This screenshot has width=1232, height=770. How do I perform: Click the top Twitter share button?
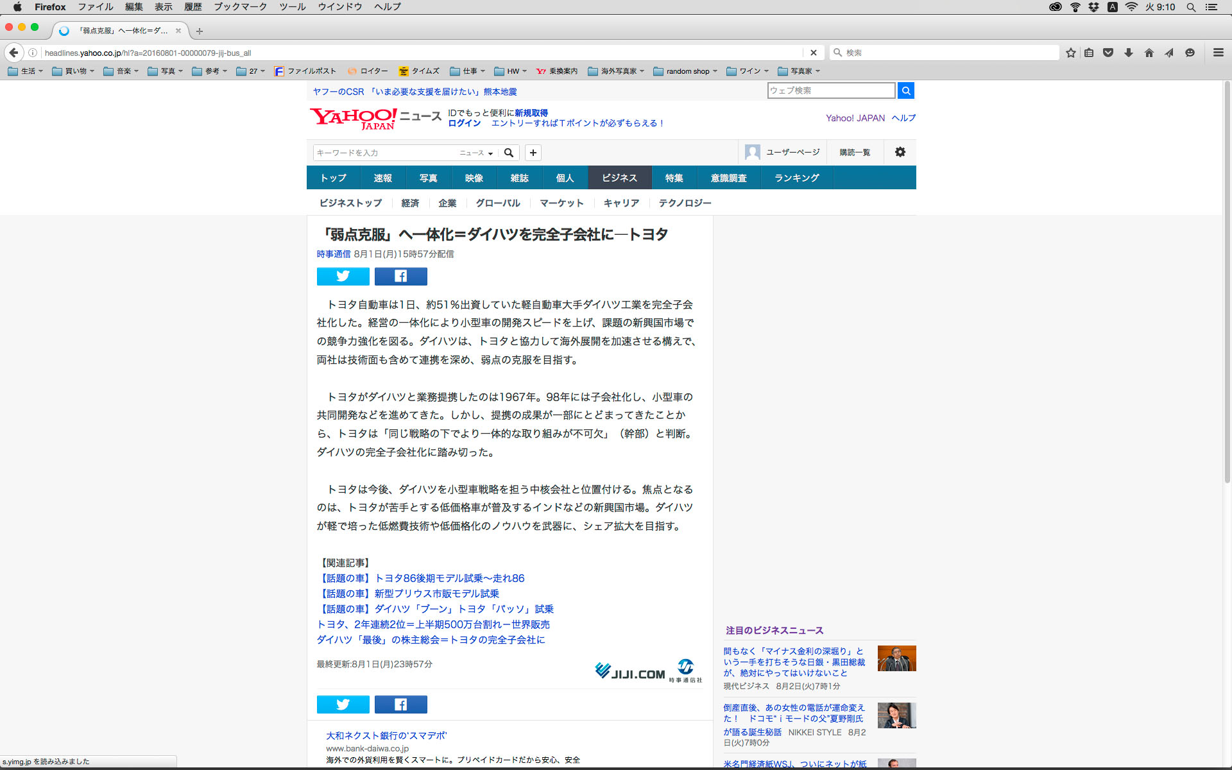click(x=343, y=276)
